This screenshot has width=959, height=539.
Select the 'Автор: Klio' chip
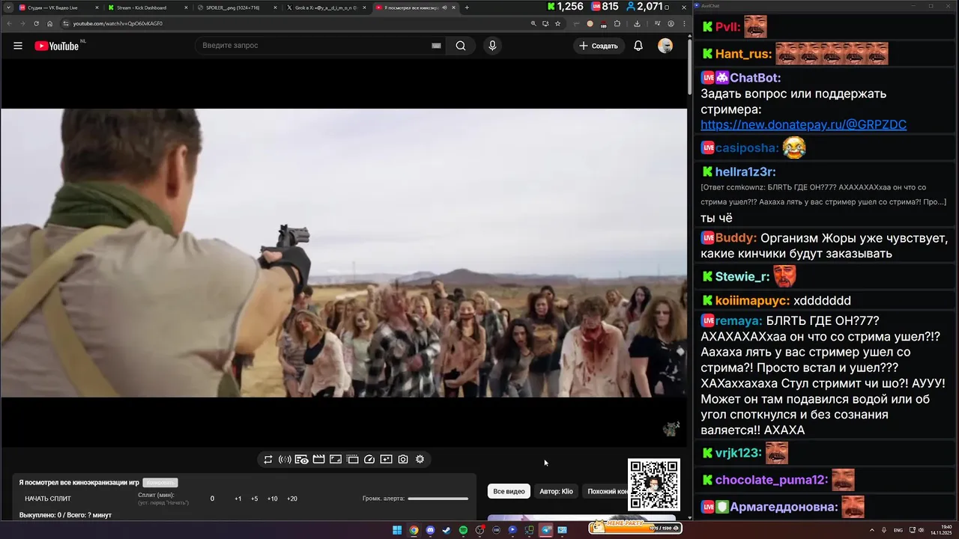click(x=556, y=491)
